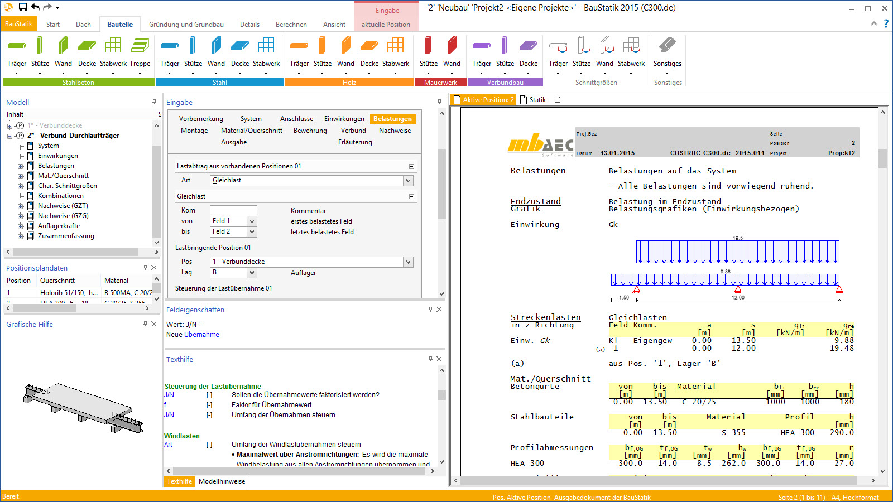Close the Grafische Hilfe panel
The height and width of the screenshot is (502, 893).
tap(153, 324)
